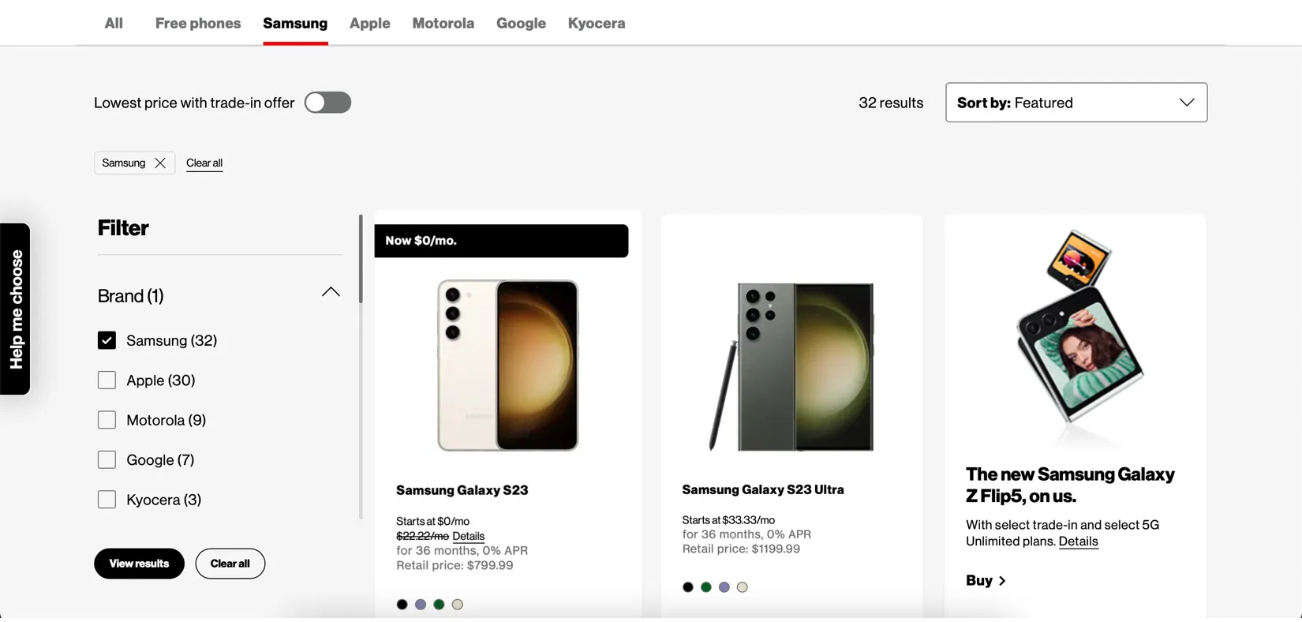The height and width of the screenshot is (622, 1302).
Task: Open the Sort by Featured dropdown
Action: [1076, 103]
